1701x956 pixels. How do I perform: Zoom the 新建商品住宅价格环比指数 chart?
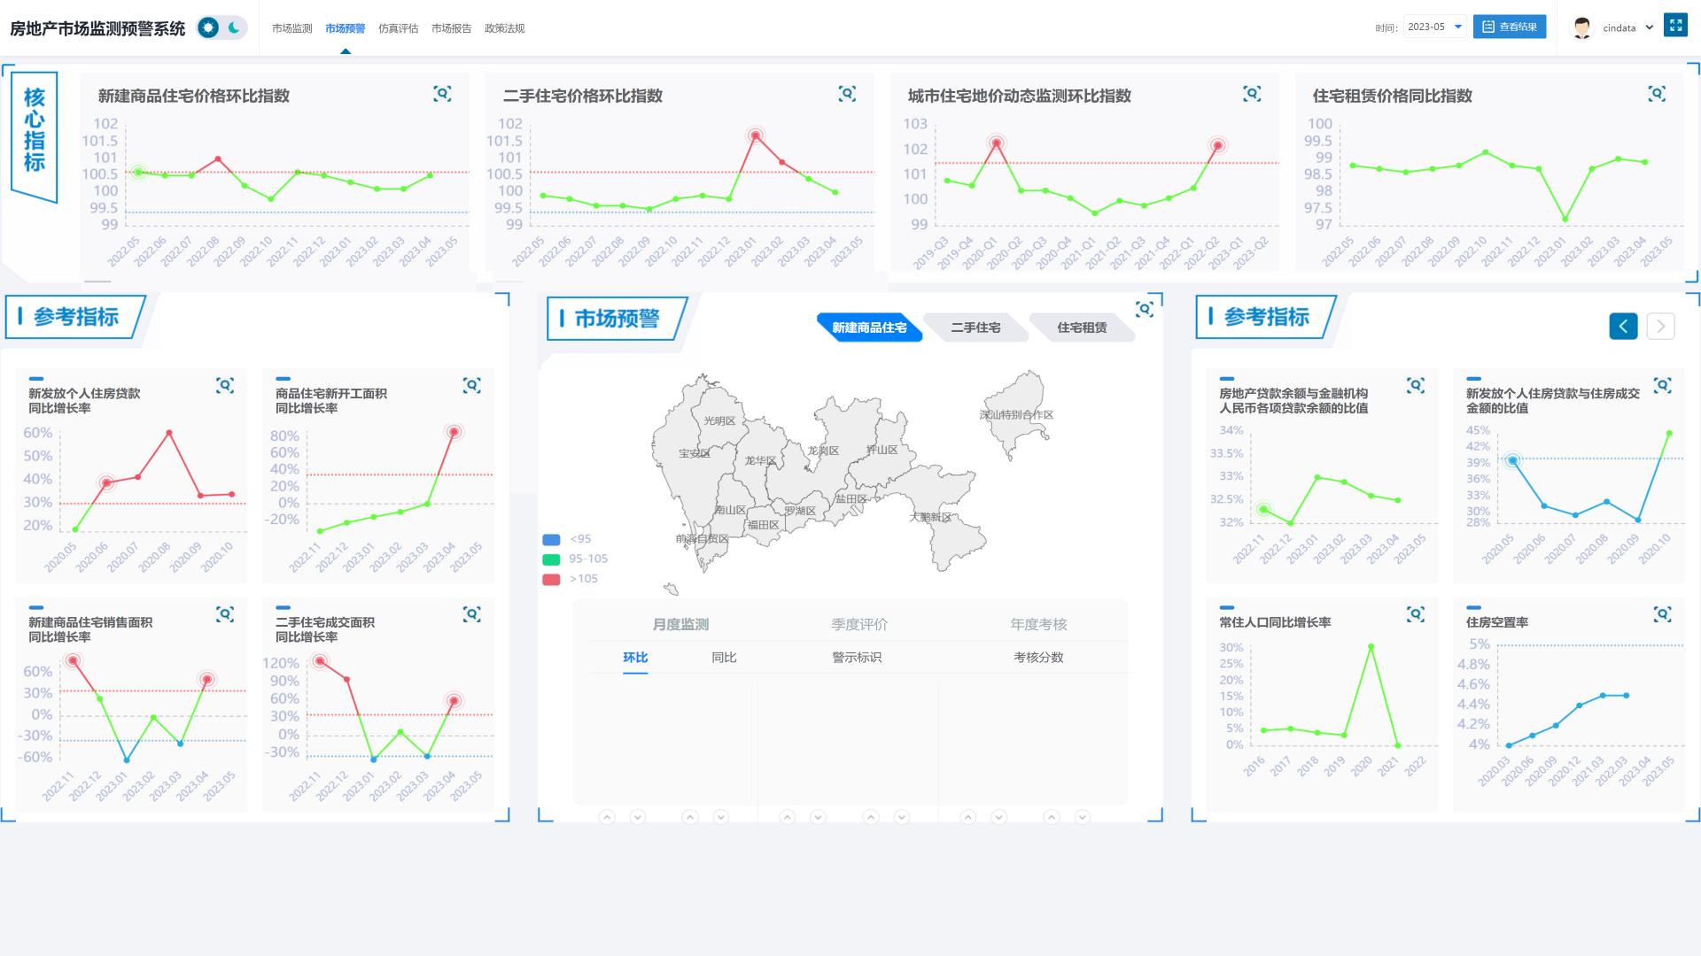coord(442,94)
